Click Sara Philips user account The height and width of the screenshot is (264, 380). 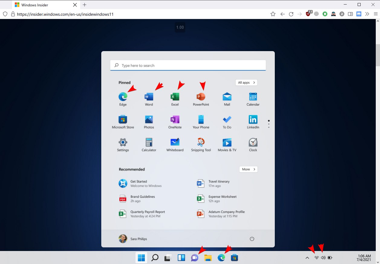click(133, 239)
